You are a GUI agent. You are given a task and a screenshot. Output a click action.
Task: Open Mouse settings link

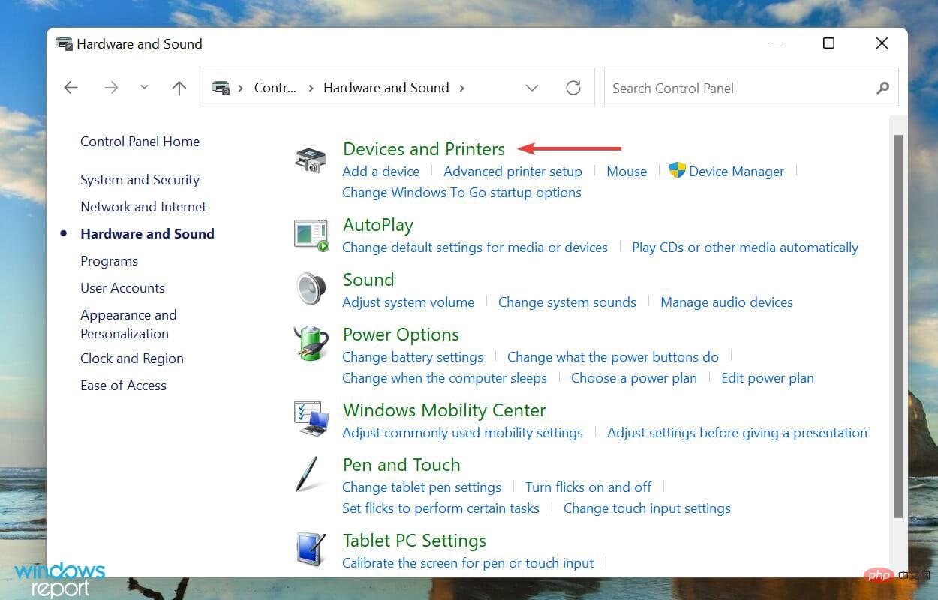pyautogui.click(x=627, y=171)
